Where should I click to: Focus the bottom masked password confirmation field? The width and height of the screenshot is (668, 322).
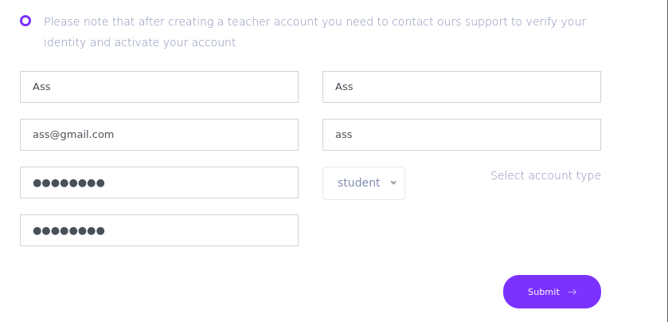(x=159, y=230)
